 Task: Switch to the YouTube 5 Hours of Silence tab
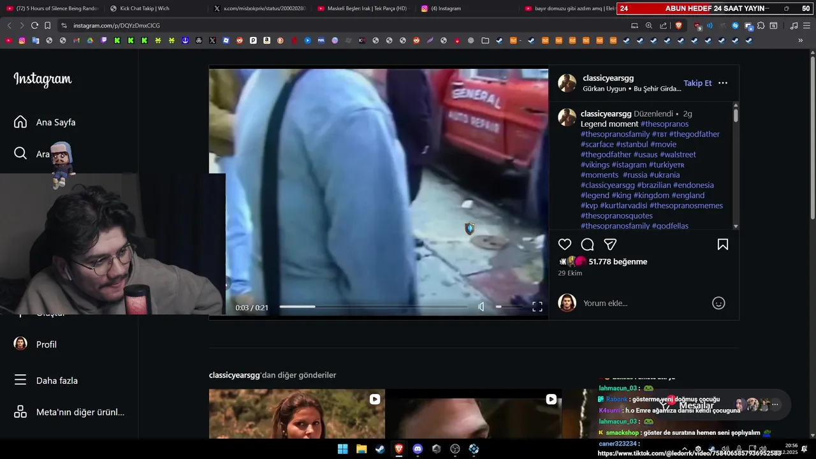(x=52, y=8)
